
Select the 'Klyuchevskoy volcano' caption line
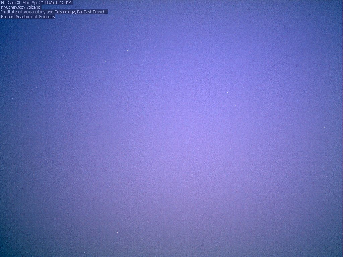[21, 7]
